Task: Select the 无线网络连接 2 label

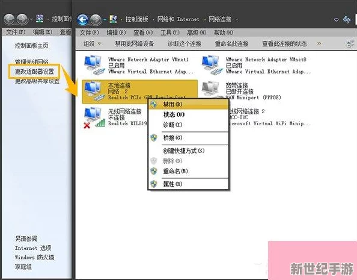Action: point(247,111)
